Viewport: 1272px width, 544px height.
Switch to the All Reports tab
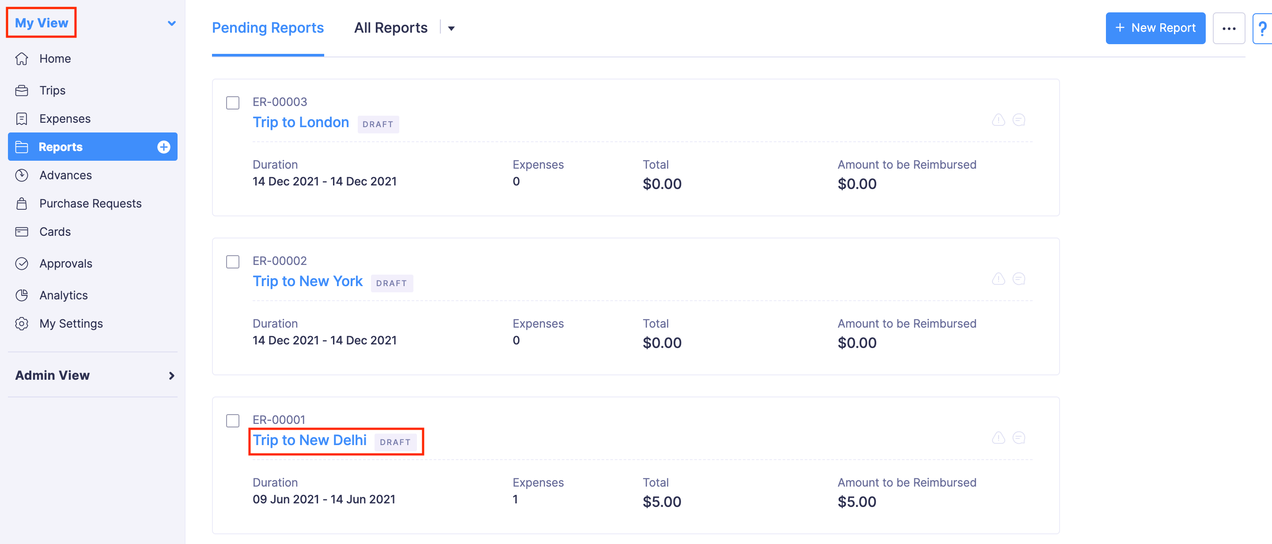(390, 28)
